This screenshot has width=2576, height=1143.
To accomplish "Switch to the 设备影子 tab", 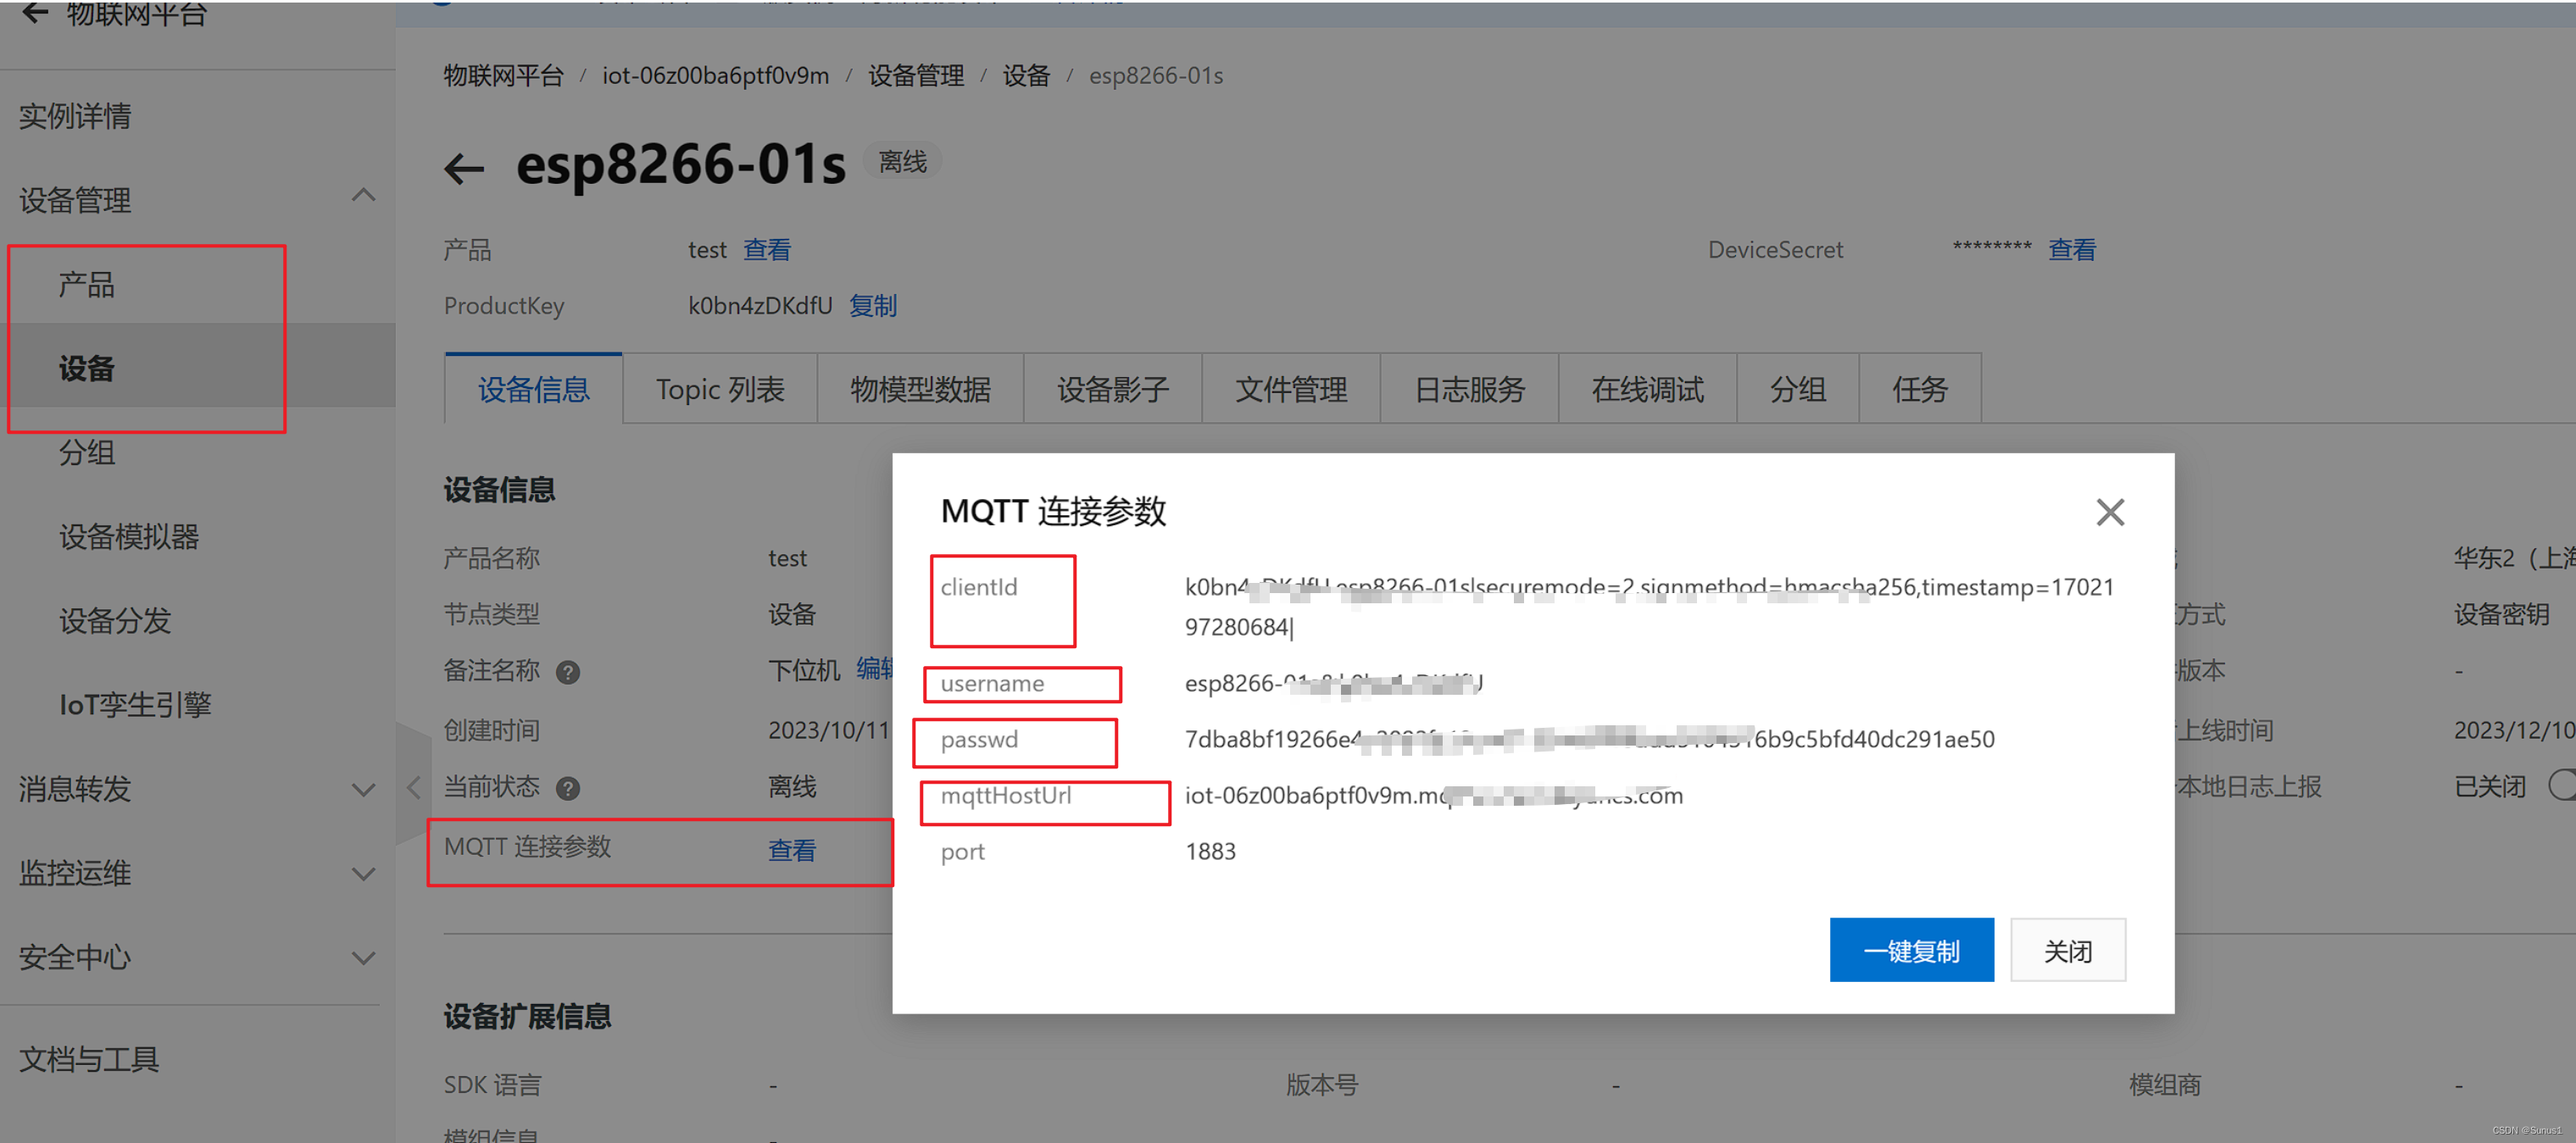I will click(1113, 389).
